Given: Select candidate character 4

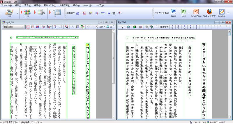Looking at the screenshot, I should pos(190,27).
